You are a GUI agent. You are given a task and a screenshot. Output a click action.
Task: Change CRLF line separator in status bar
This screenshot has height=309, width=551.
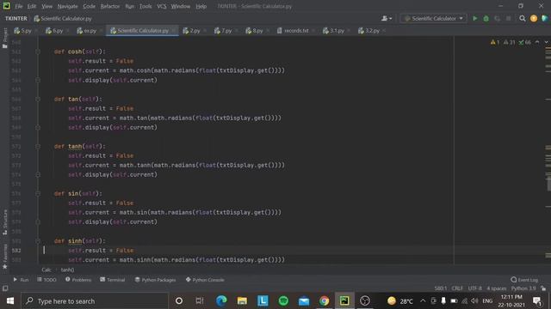tap(457, 288)
